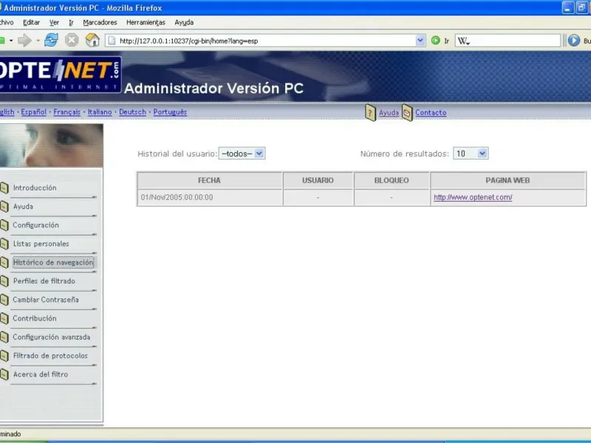
Task: Open Filtrado de protocolos in the sidebar
Action: pyautogui.click(x=50, y=356)
